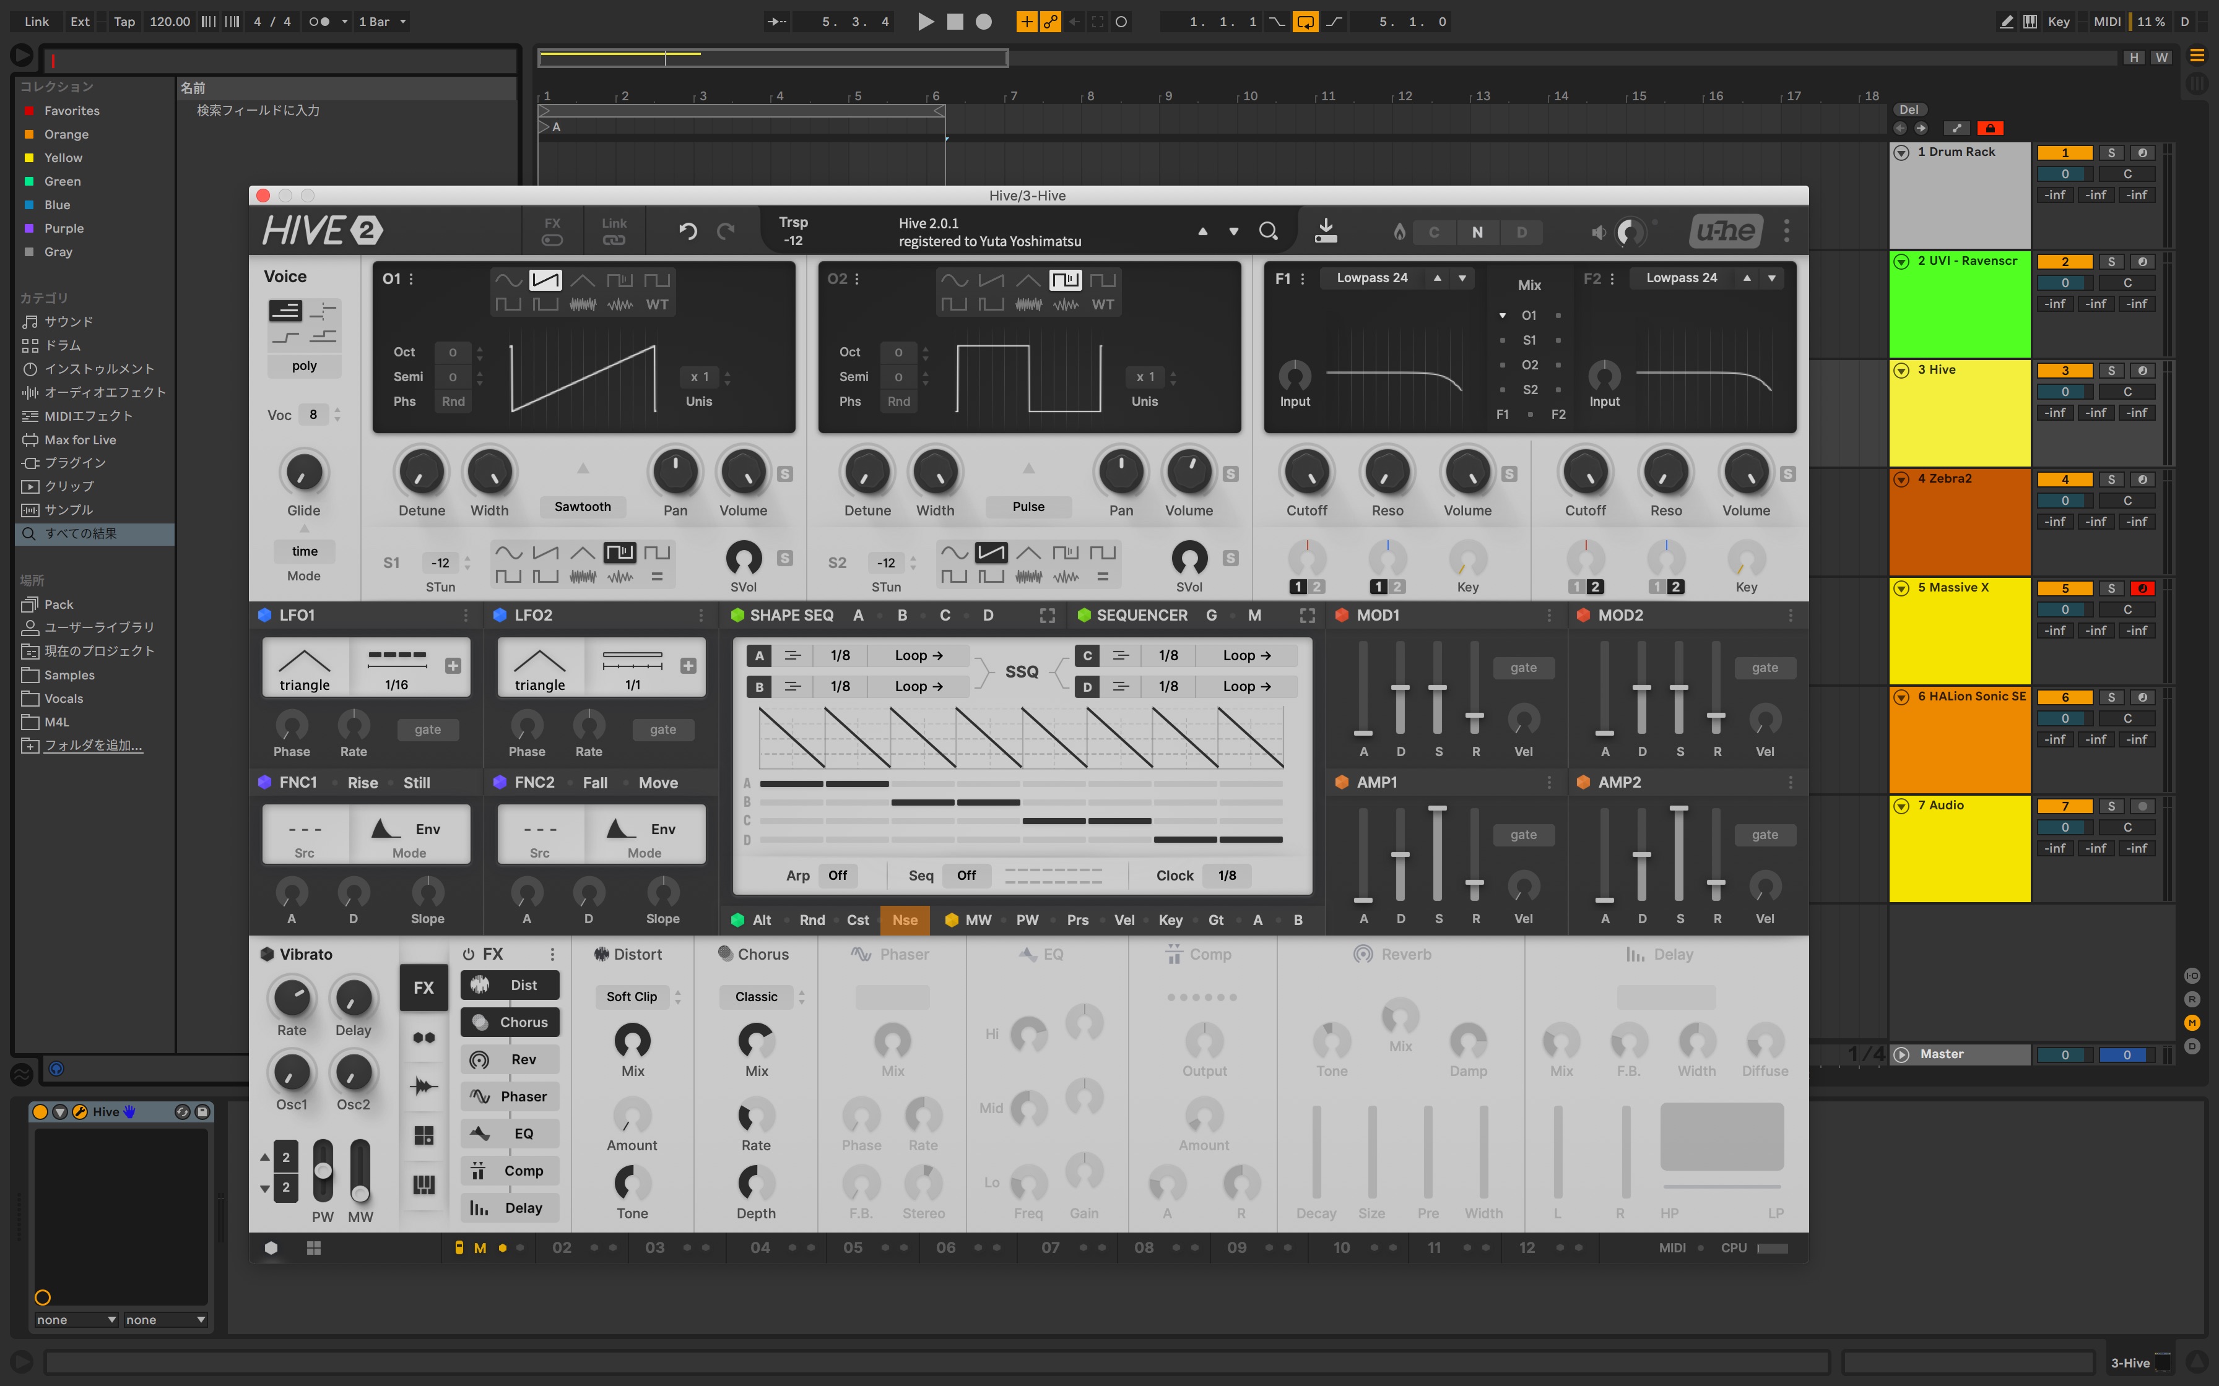Click Hive redo arrow icon
Image resolution: width=2219 pixels, height=1386 pixels.
726,231
